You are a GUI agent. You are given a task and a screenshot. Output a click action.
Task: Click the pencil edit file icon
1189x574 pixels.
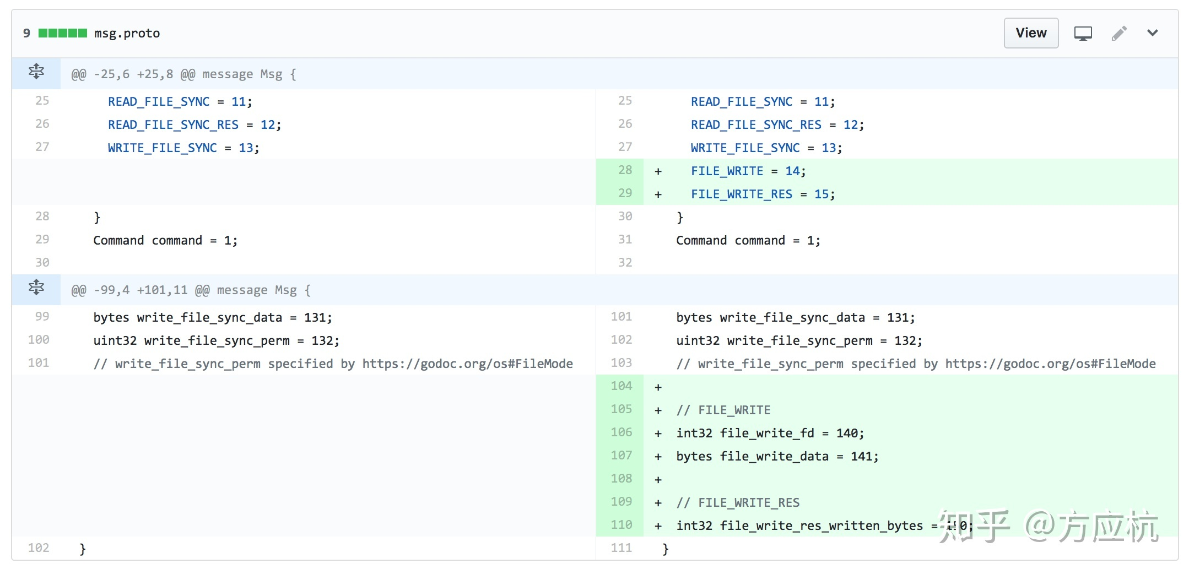(1119, 34)
